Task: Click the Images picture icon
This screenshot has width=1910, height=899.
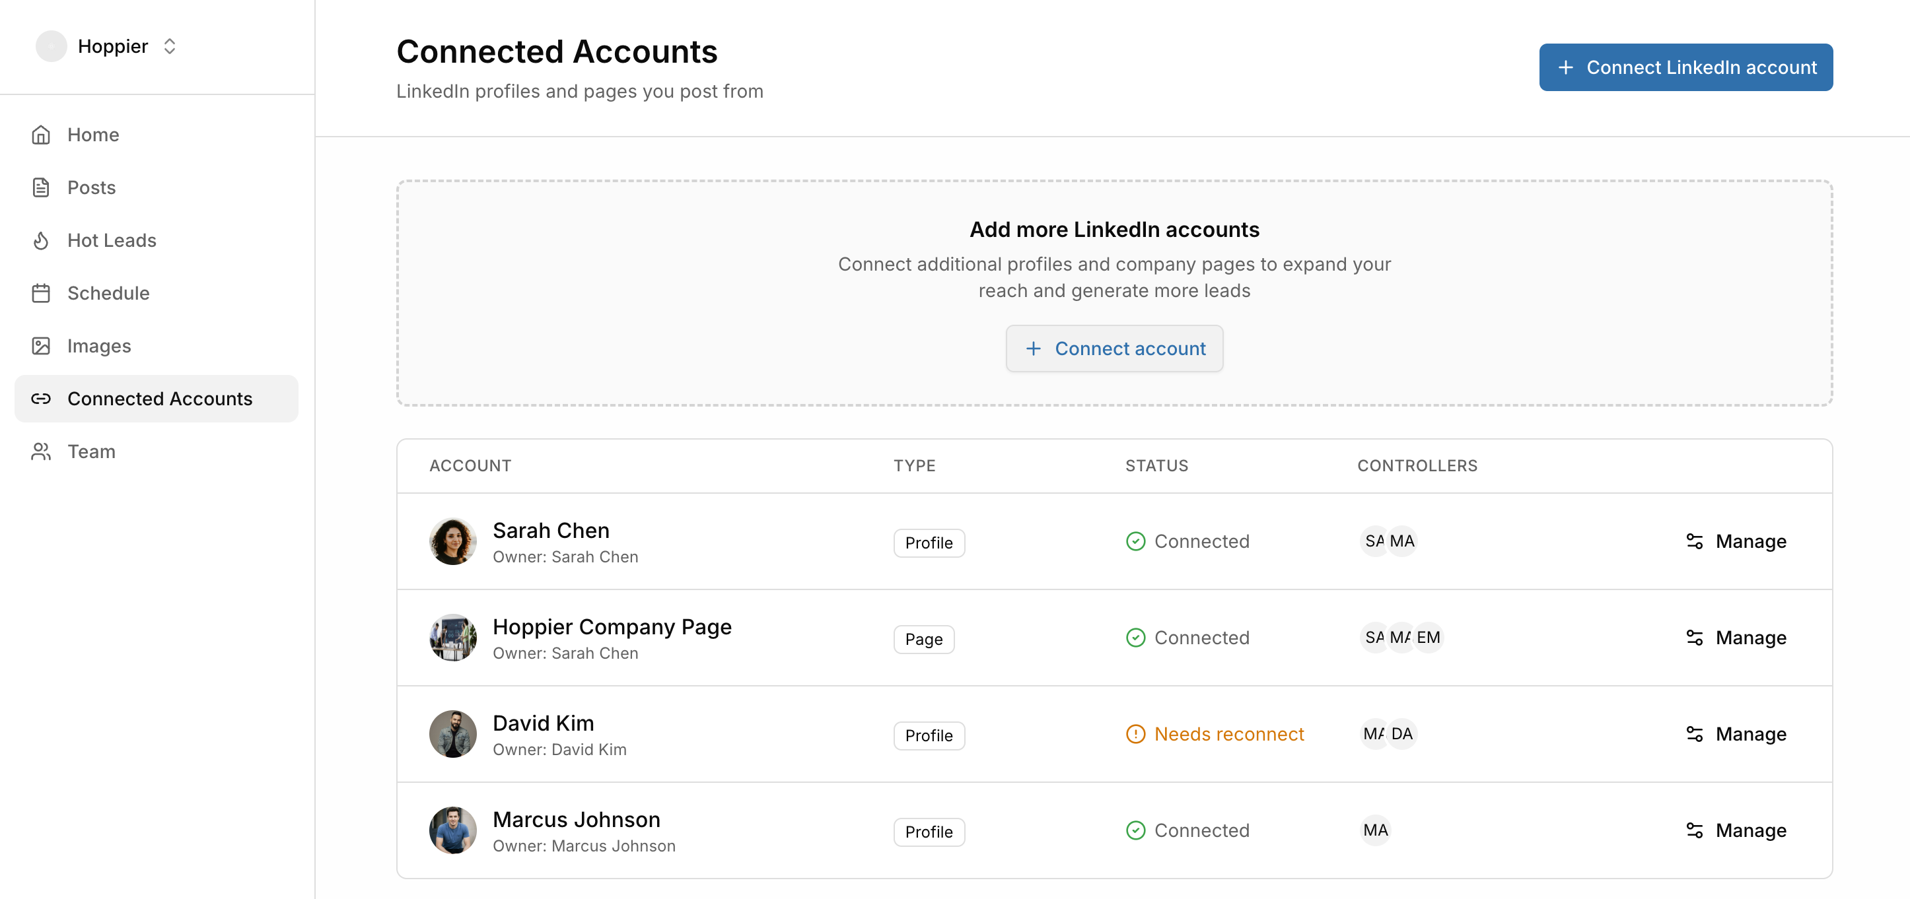Action: 41,346
